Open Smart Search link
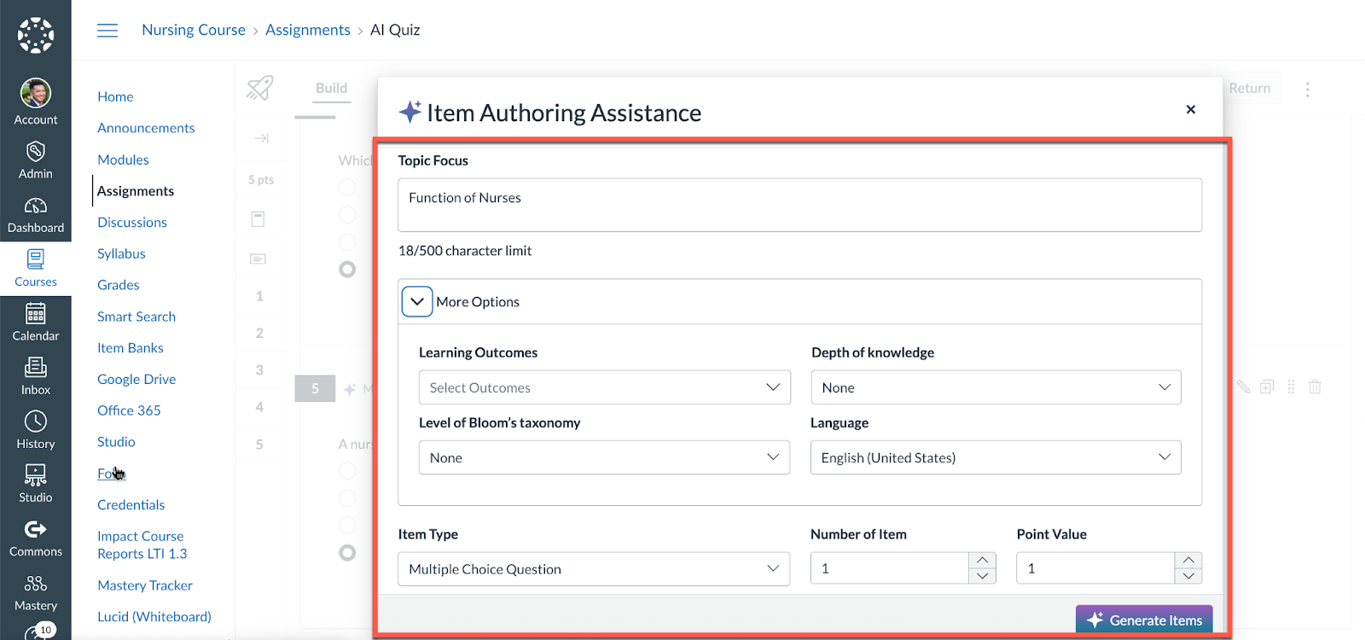Screen dimensions: 1365x640 136,317
